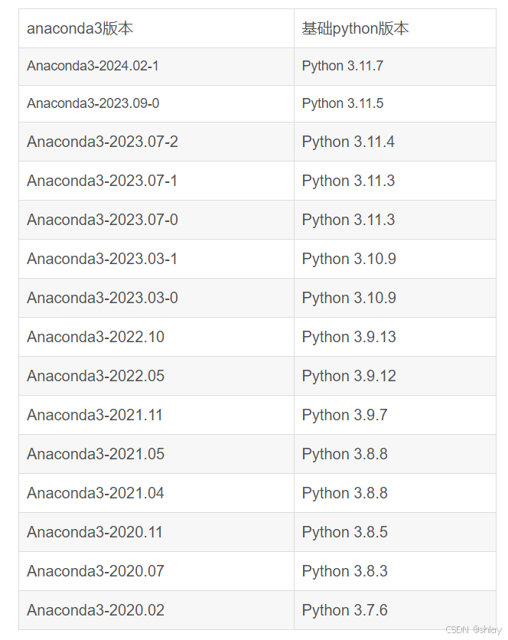Select the Python 3.9.7 cell
This screenshot has width=508, height=640.
395,415
